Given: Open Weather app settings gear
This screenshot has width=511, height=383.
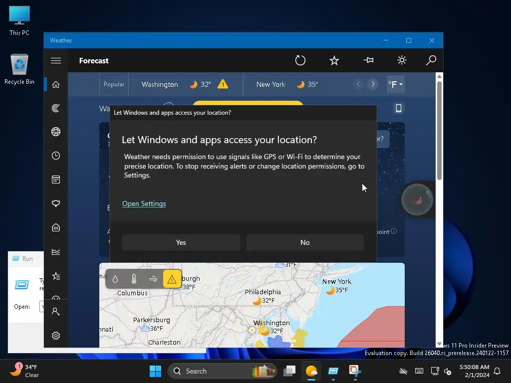Looking at the screenshot, I should [x=56, y=336].
